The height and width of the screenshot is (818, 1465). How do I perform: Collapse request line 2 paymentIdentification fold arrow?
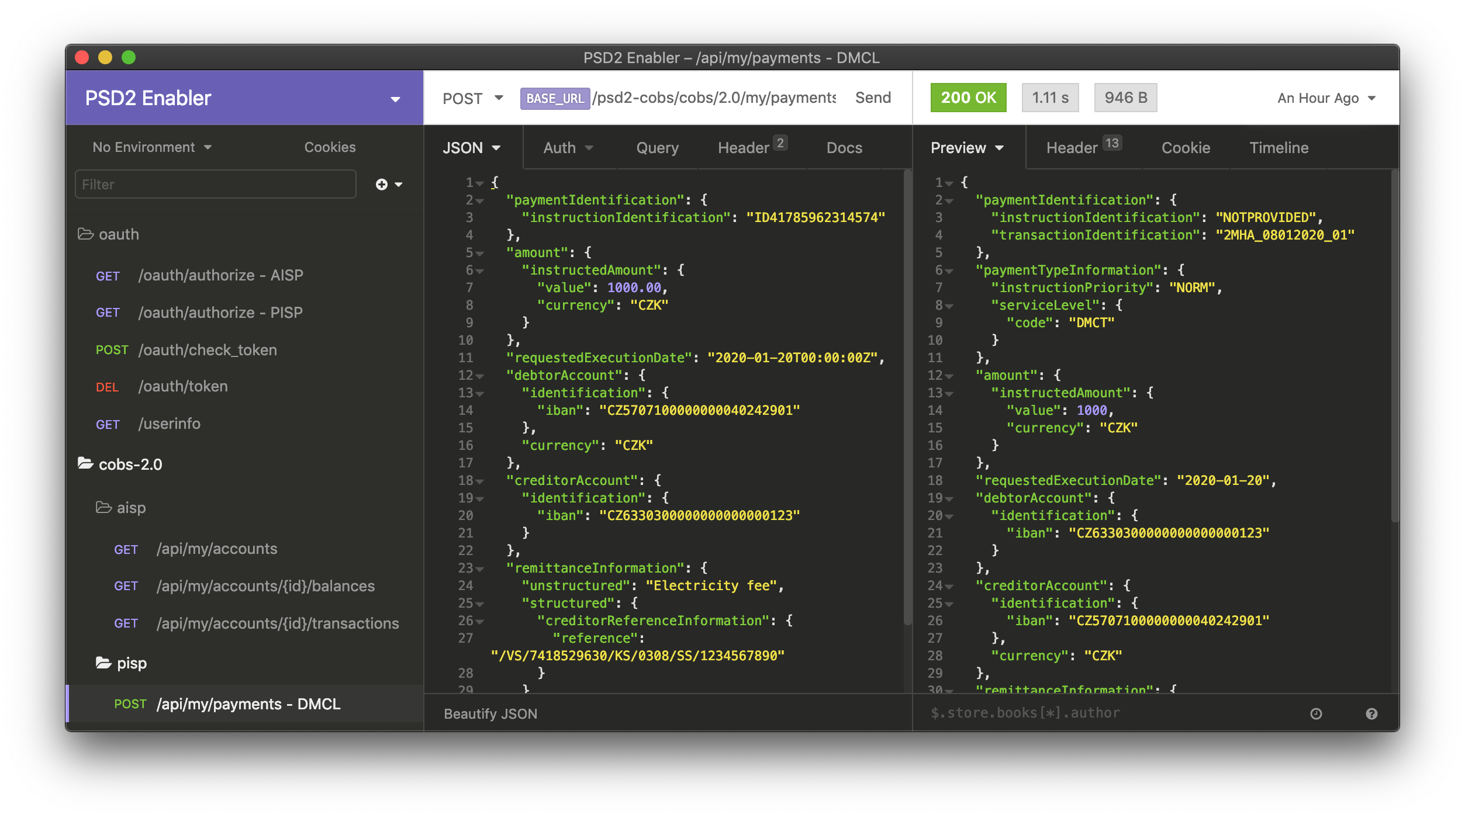(480, 201)
